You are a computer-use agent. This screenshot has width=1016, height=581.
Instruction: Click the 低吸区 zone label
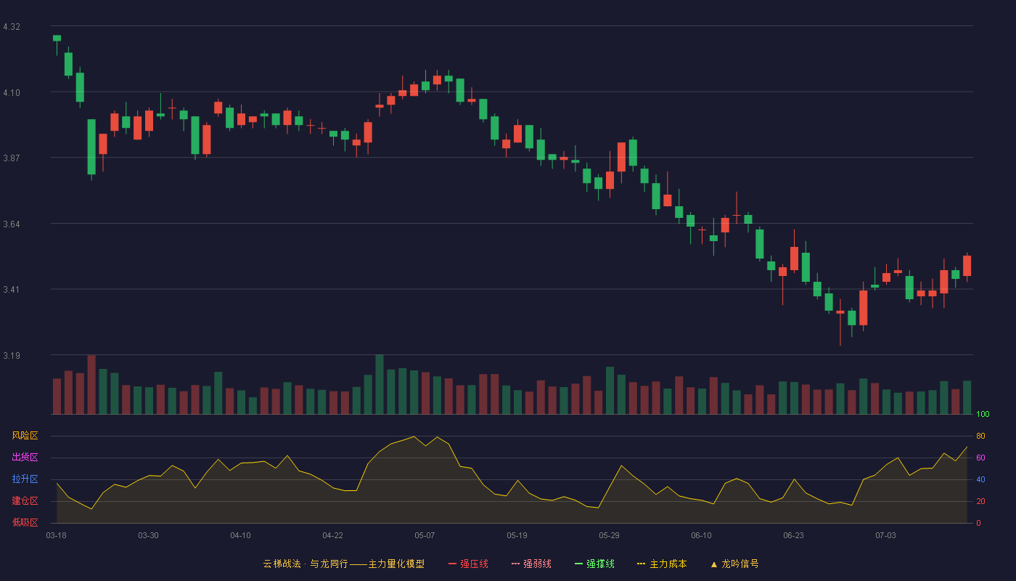click(25, 522)
